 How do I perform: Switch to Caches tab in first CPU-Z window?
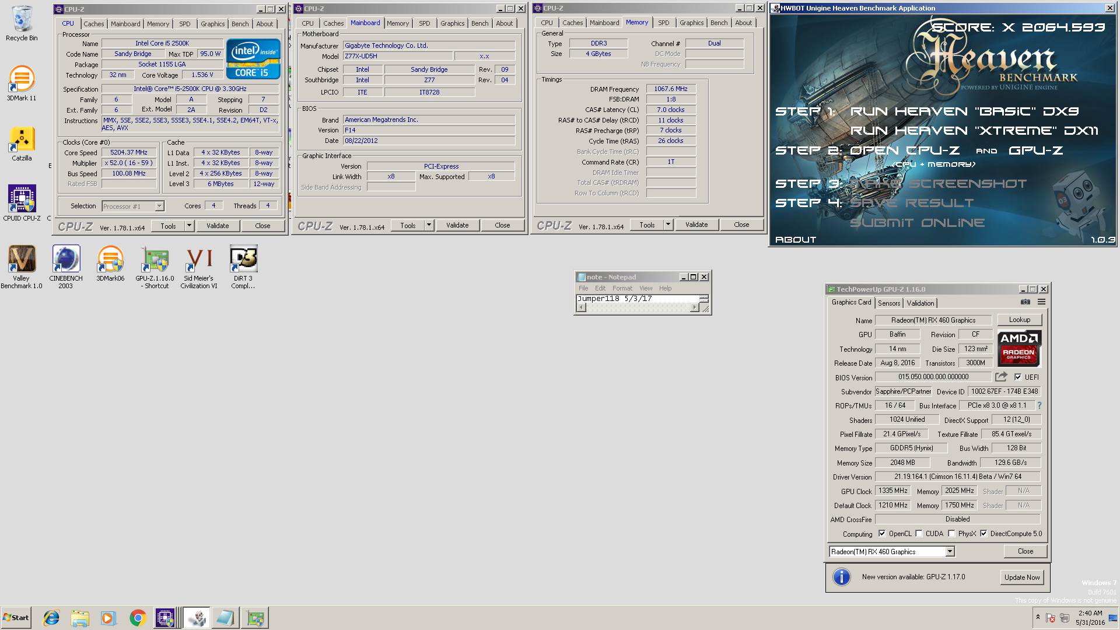[x=93, y=24]
